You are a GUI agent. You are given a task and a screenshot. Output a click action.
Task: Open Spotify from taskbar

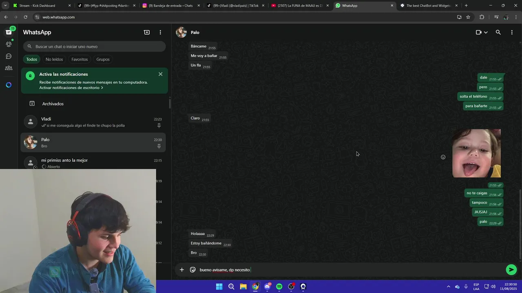click(x=279, y=286)
